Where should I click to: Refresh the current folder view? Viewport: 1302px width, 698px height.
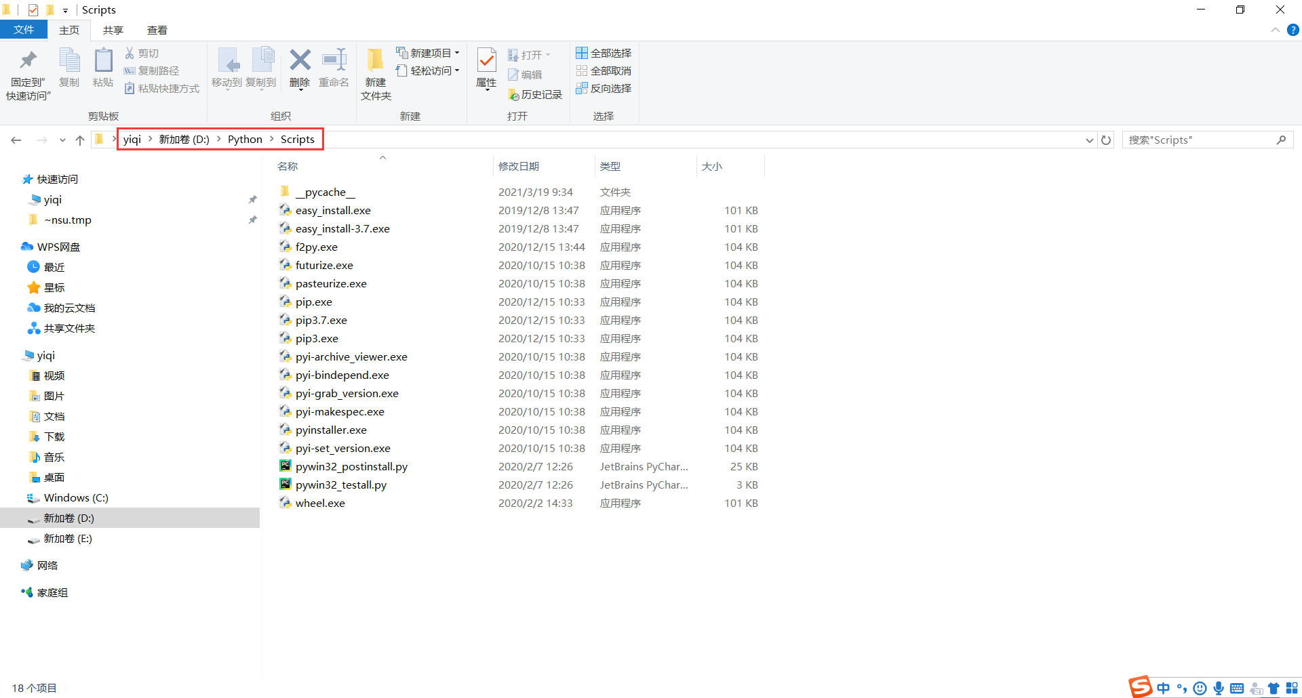[1106, 140]
